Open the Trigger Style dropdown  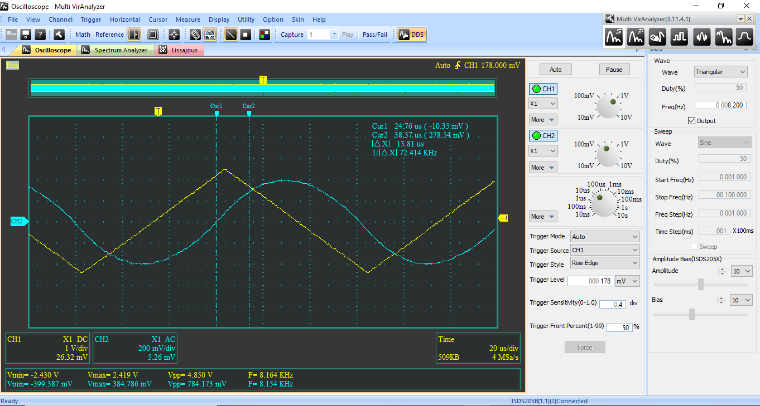(605, 263)
